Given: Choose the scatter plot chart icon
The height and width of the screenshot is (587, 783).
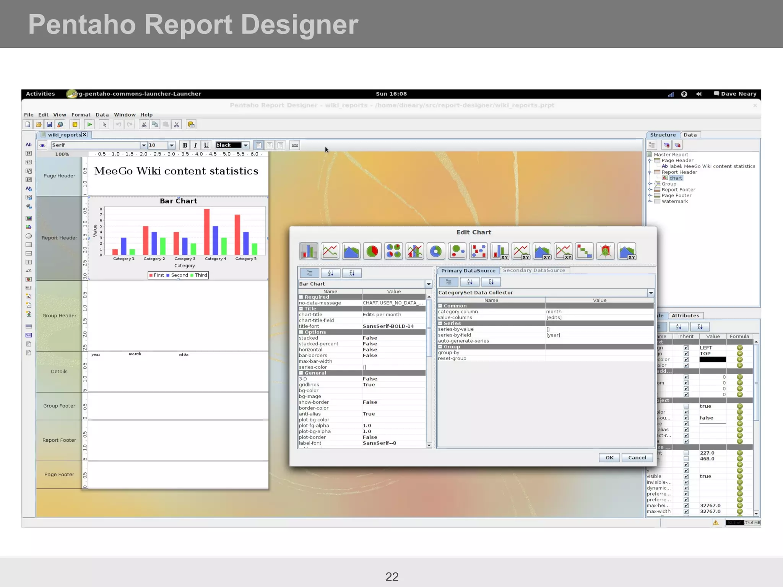Looking at the screenshot, I should 478,251.
